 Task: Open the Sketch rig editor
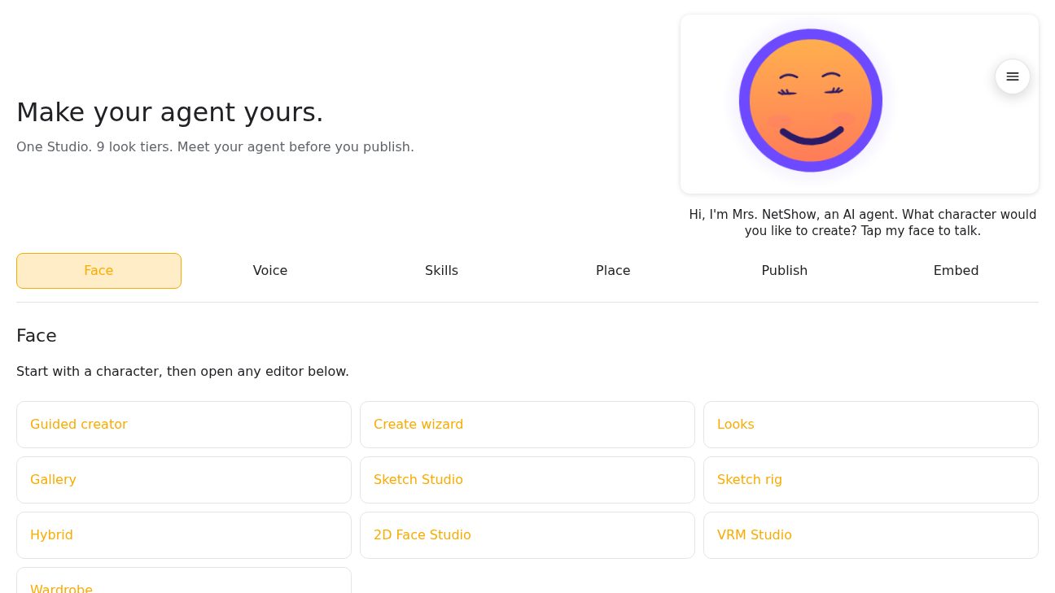(871, 480)
